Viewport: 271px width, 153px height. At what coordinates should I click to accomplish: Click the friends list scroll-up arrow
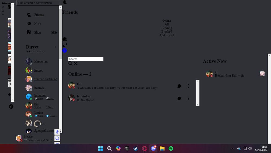[198, 82]
